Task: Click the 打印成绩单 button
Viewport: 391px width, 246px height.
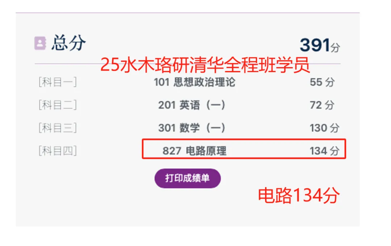Action: pos(188,178)
